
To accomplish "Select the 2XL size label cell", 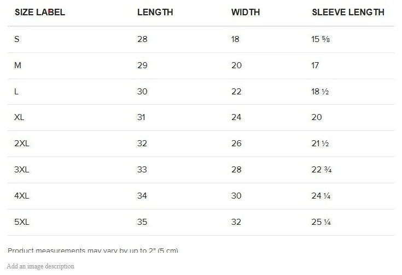I will click(22, 144).
